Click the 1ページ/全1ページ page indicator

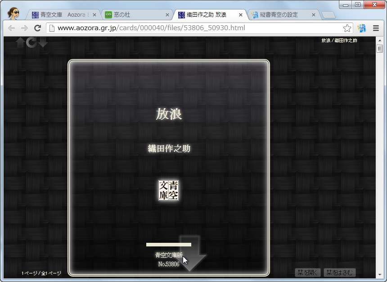[41, 273]
